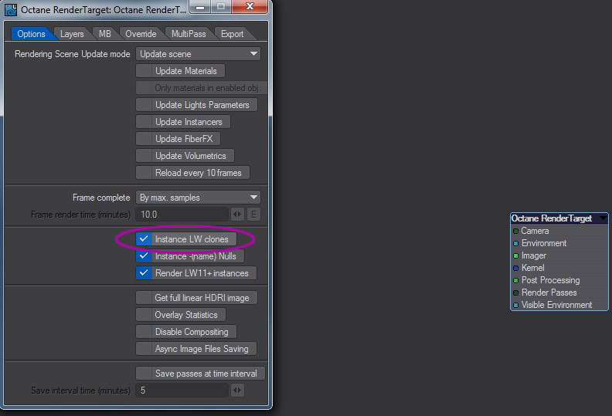Click the Save interval time field
This screenshot has width=612, height=416.
[x=182, y=391]
